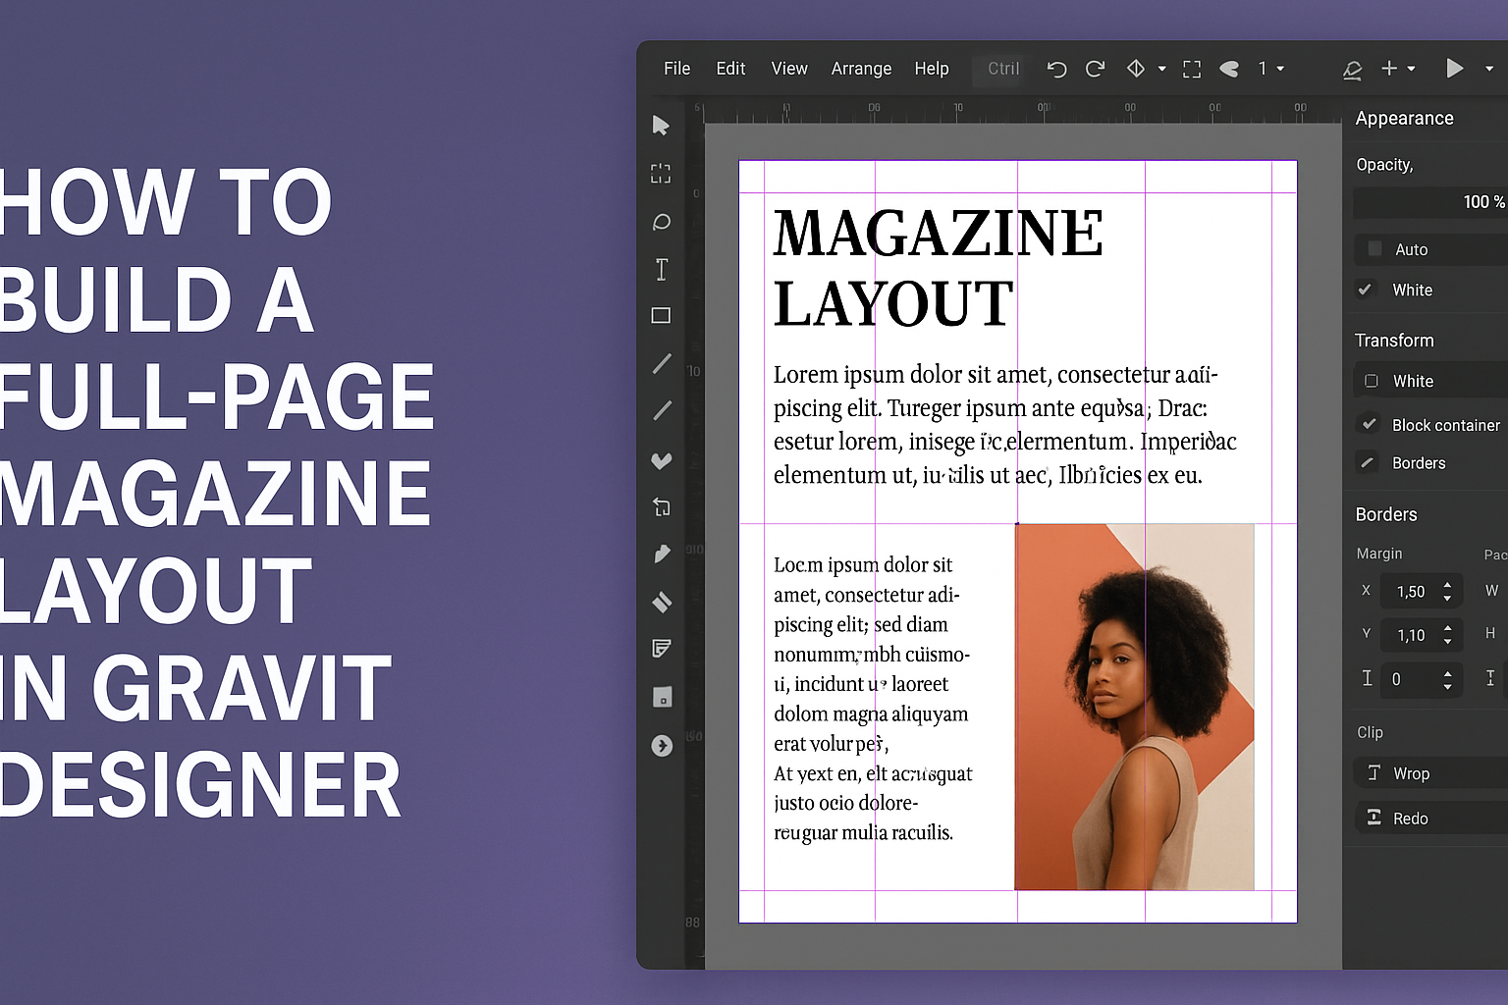This screenshot has width=1508, height=1005.
Task: Click the filled leaf-shaped toolbar icon
Action: (x=1229, y=69)
